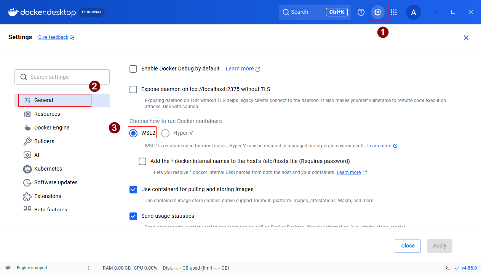Open the apps grid icon
The image size is (481, 273).
[394, 12]
